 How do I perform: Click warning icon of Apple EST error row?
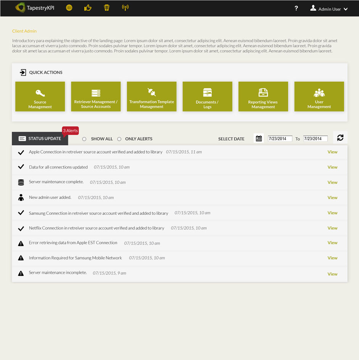21,243
